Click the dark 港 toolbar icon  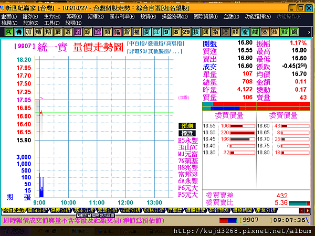click(225, 32)
